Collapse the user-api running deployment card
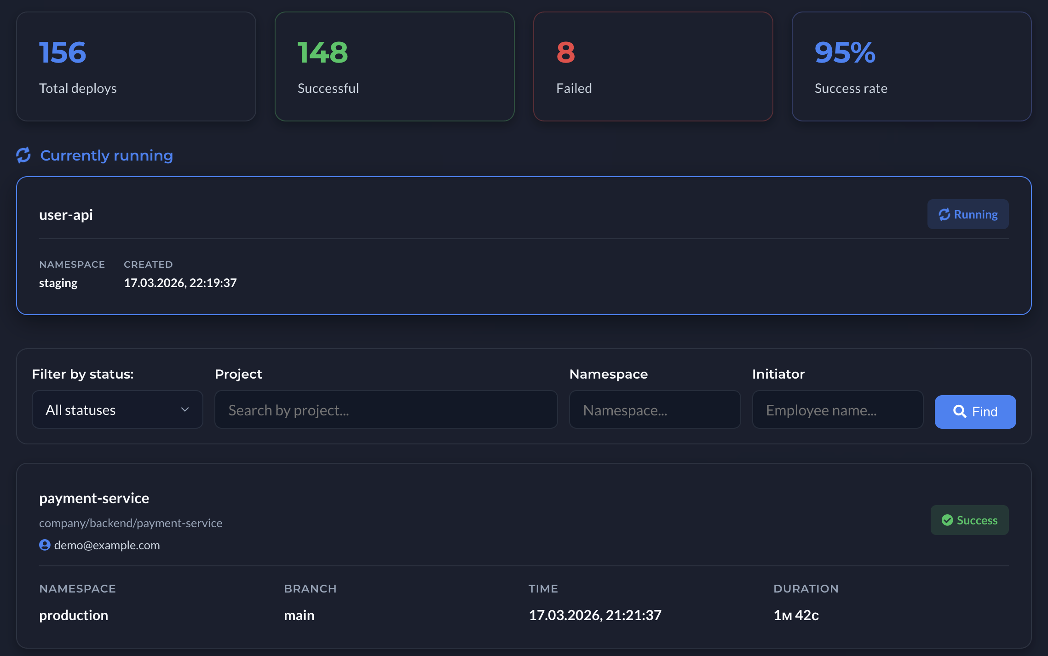 pos(524,245)
